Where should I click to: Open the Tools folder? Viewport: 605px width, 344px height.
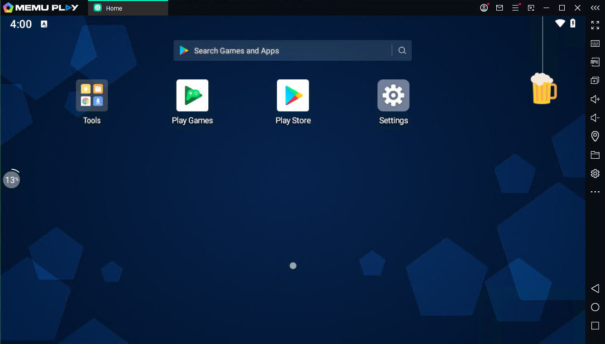92,95
